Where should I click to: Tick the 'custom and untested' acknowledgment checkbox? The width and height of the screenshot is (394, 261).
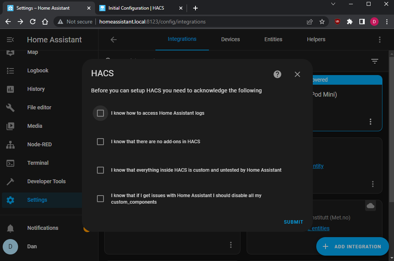[100, 170]
